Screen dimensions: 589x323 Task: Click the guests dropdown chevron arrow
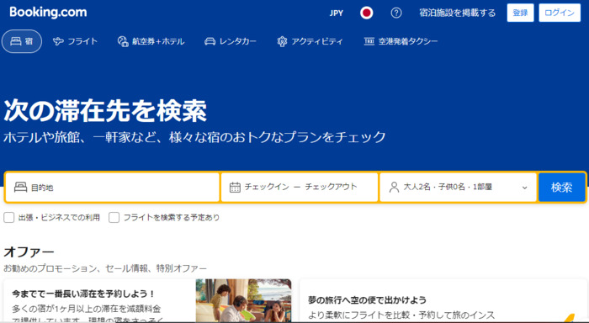(525, 188)
